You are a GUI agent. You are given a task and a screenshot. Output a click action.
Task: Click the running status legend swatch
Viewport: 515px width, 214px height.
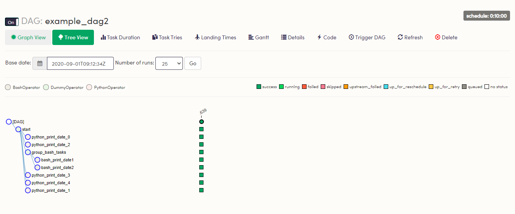281,87
